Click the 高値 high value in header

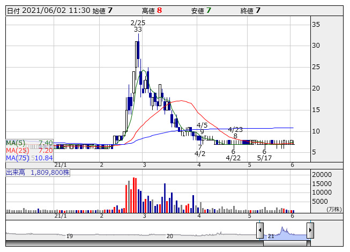coord(159,10)
